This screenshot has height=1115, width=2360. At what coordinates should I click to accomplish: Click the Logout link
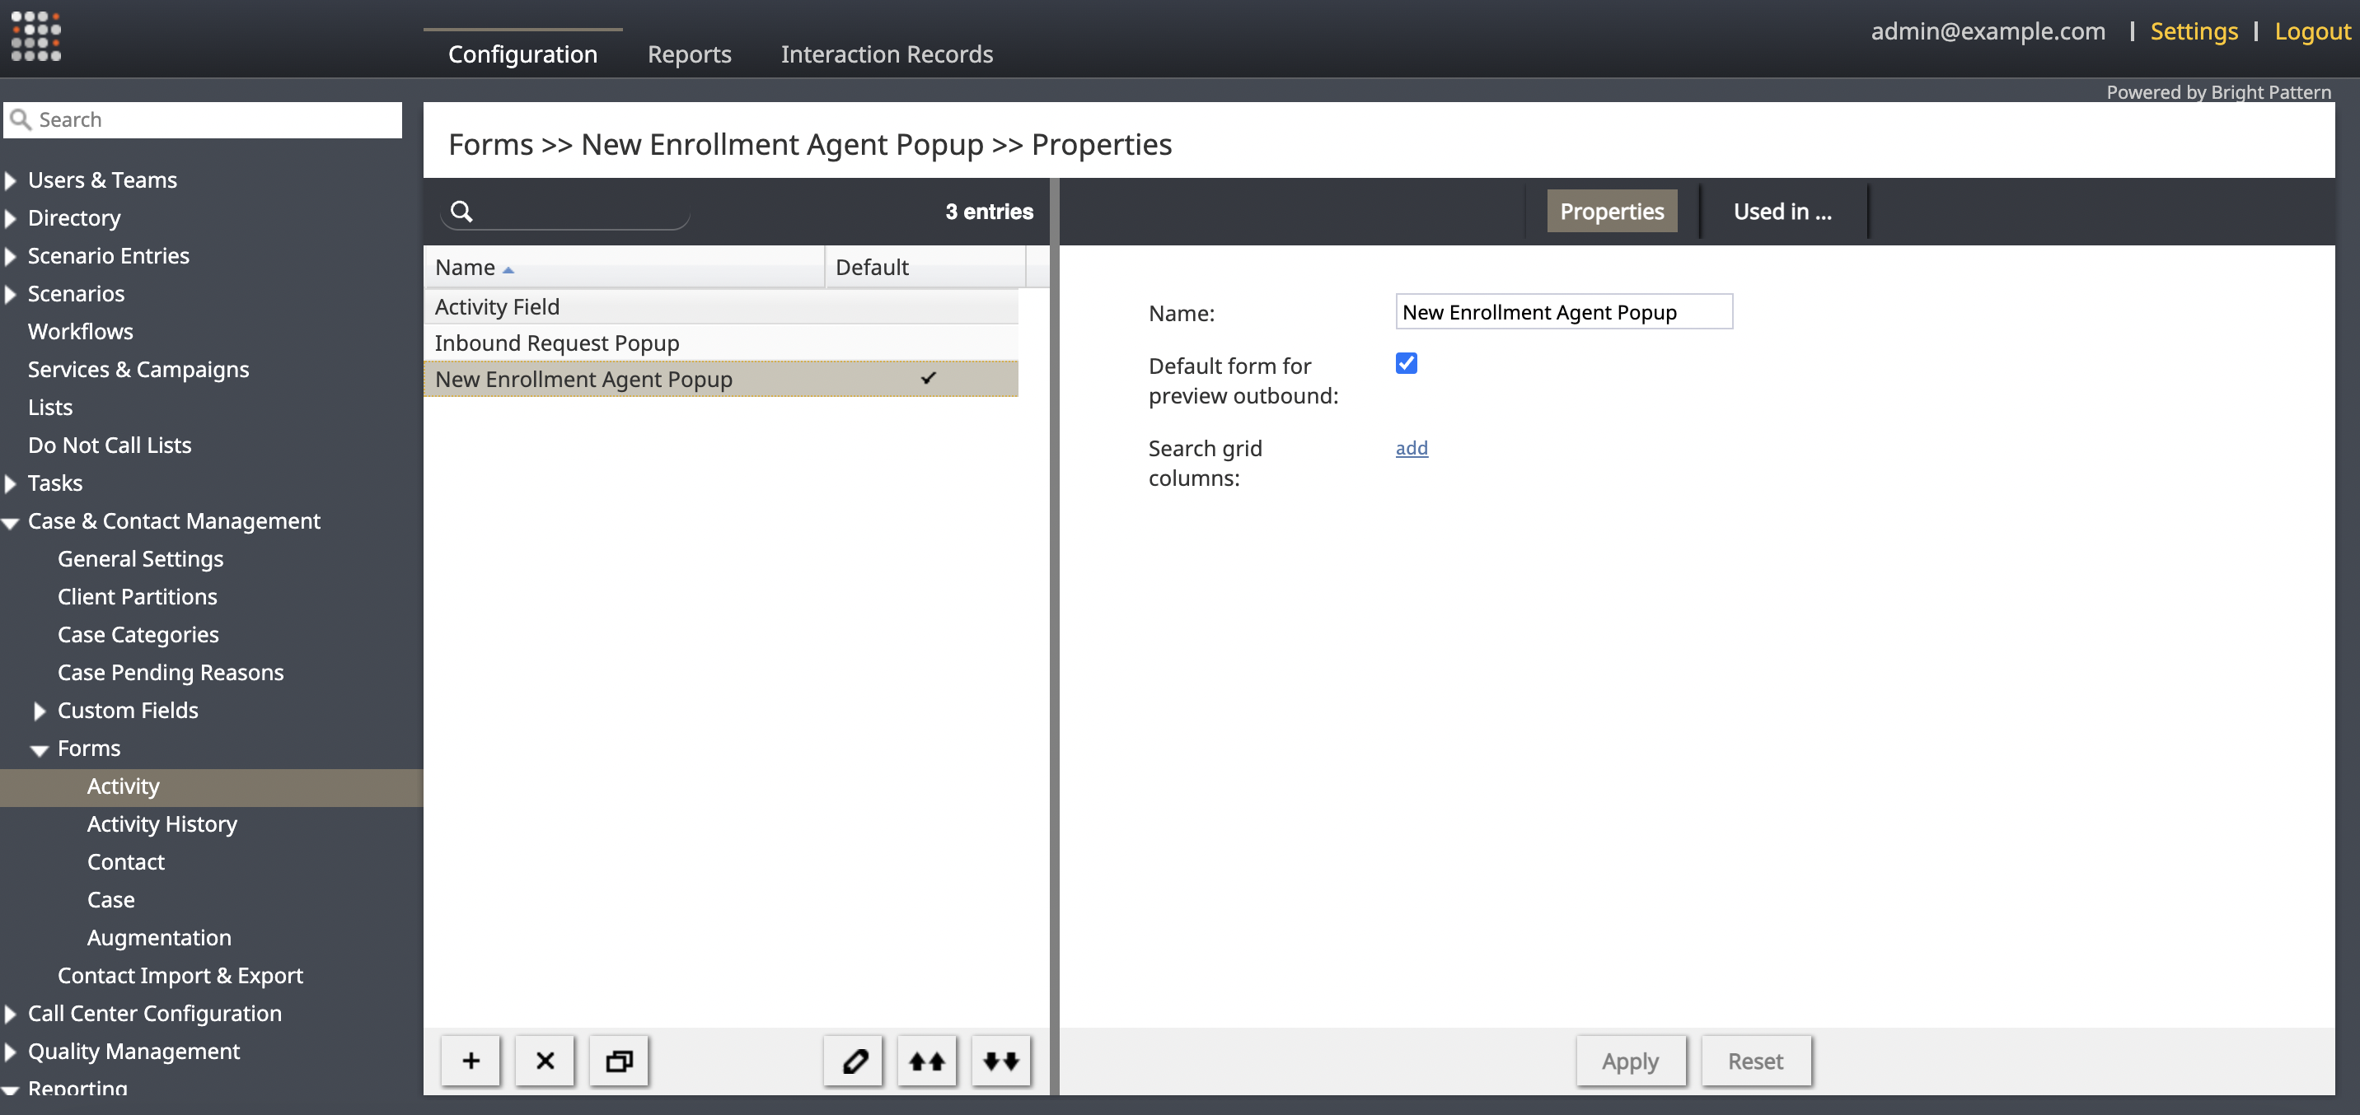point(2312,31)
